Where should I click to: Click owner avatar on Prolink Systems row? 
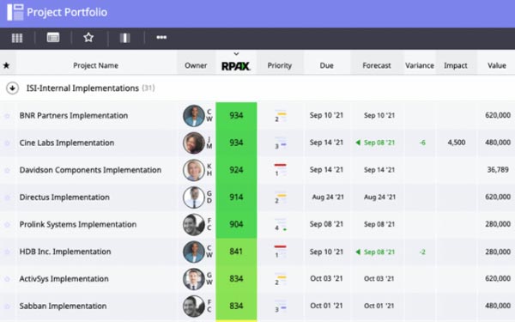click(194, 225)
